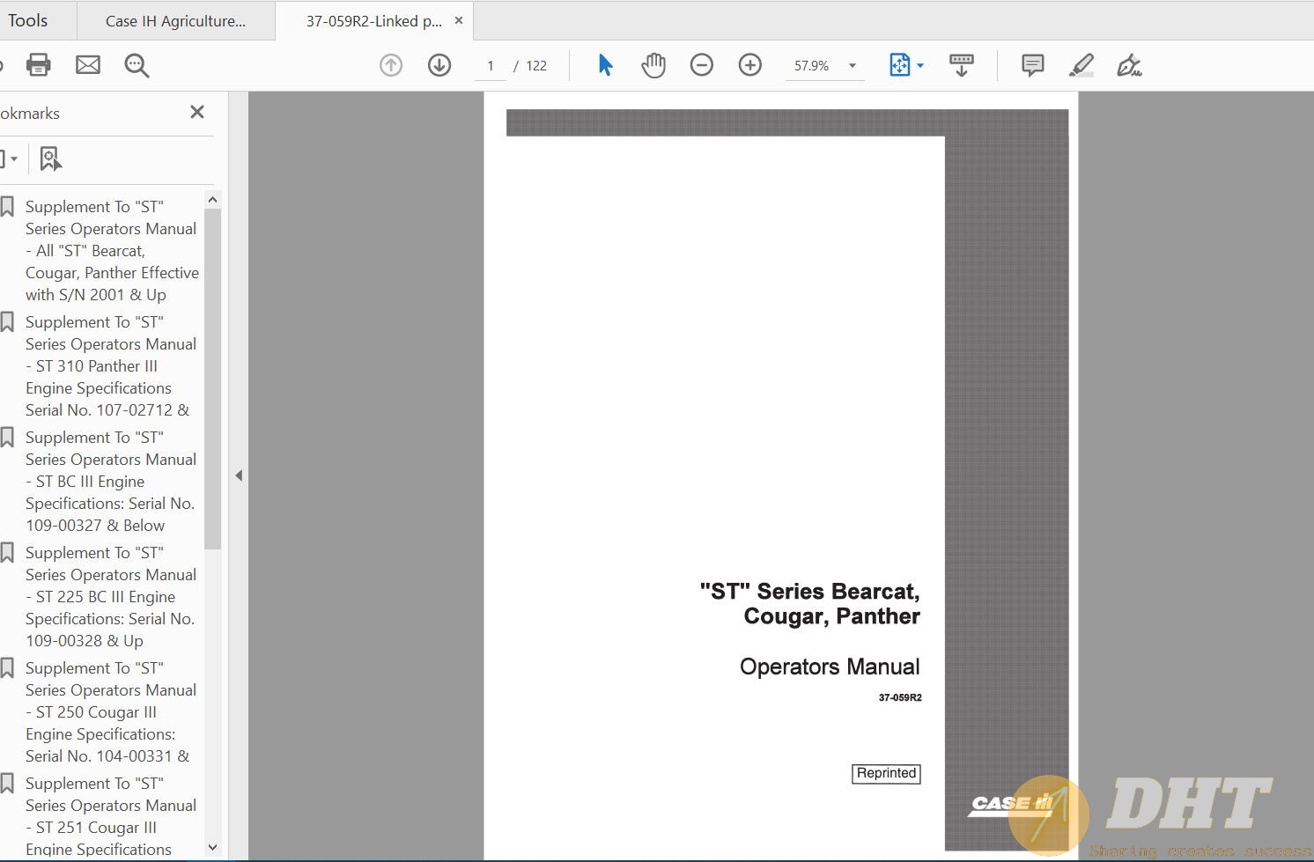Zoom out with the minus icon
This screenshot has height=862, width=1314.
point(702,65)
